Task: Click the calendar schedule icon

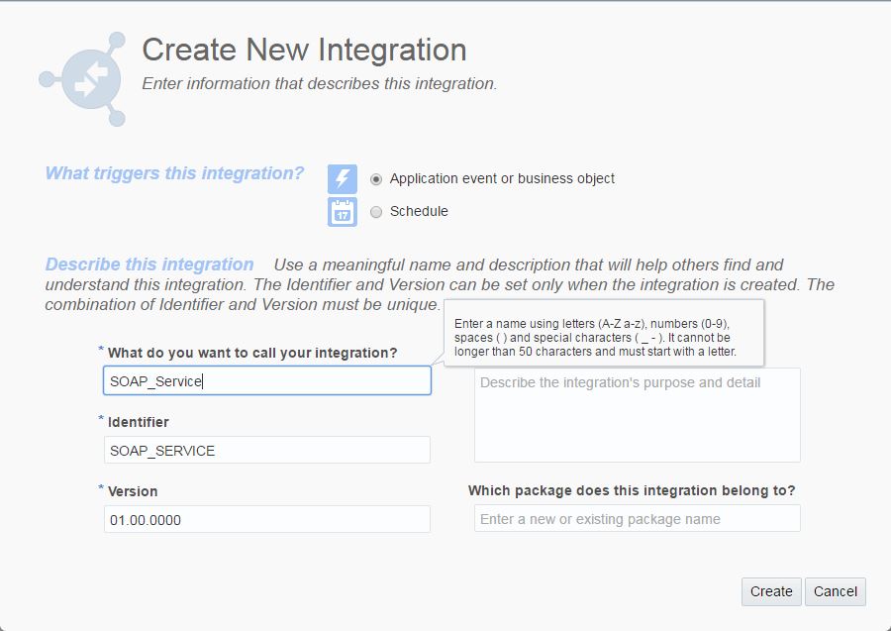Action: click(x=343, y=212)
